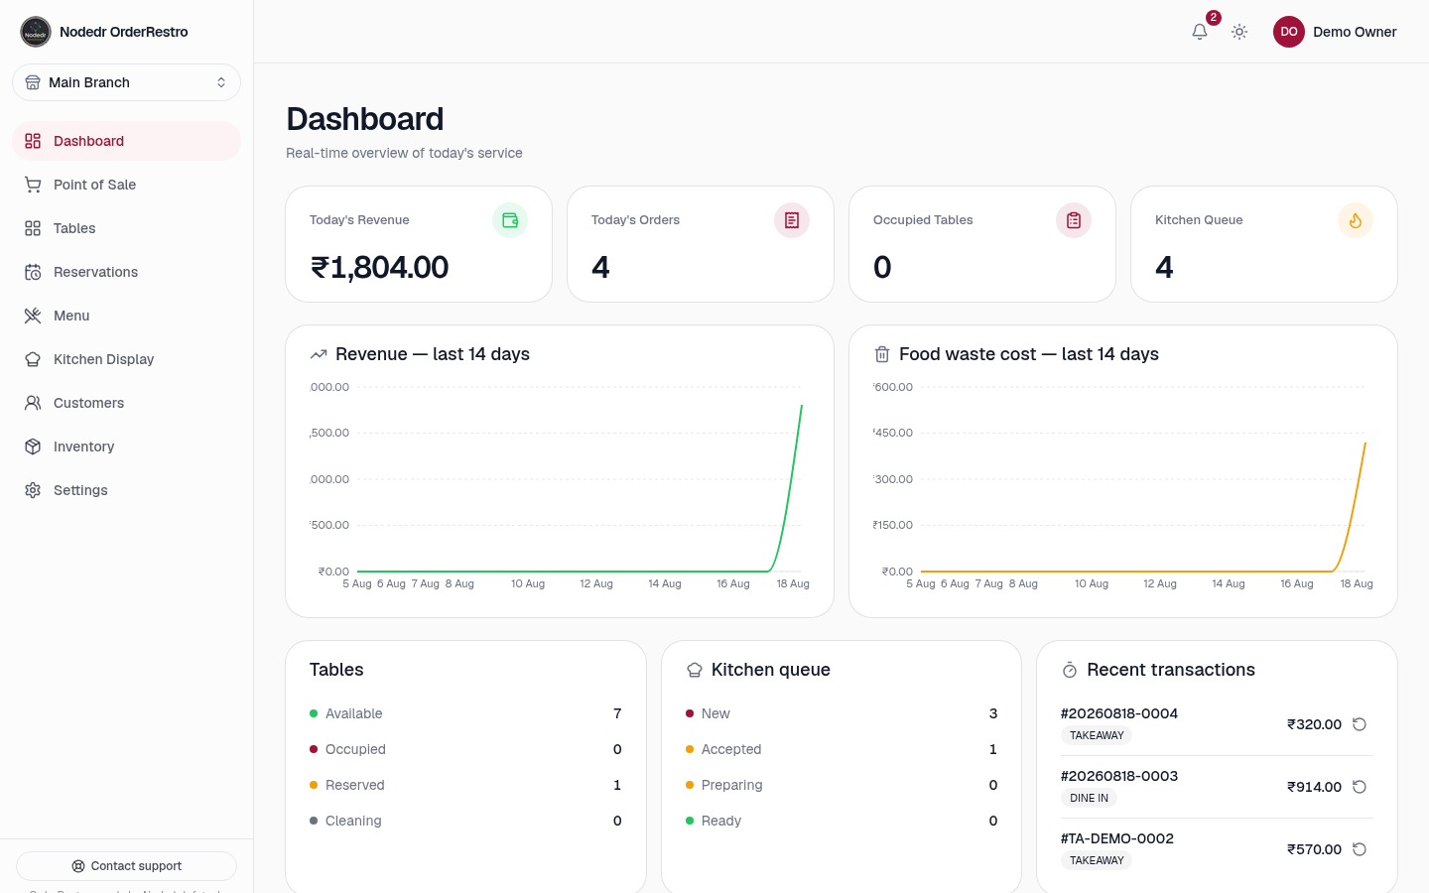Click the Food waste trash icon
This screenshot has height=893, width=1429.
click(x=882, y=354)
